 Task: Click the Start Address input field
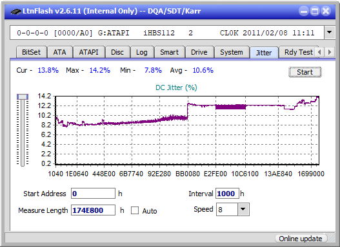click(93, 194)
